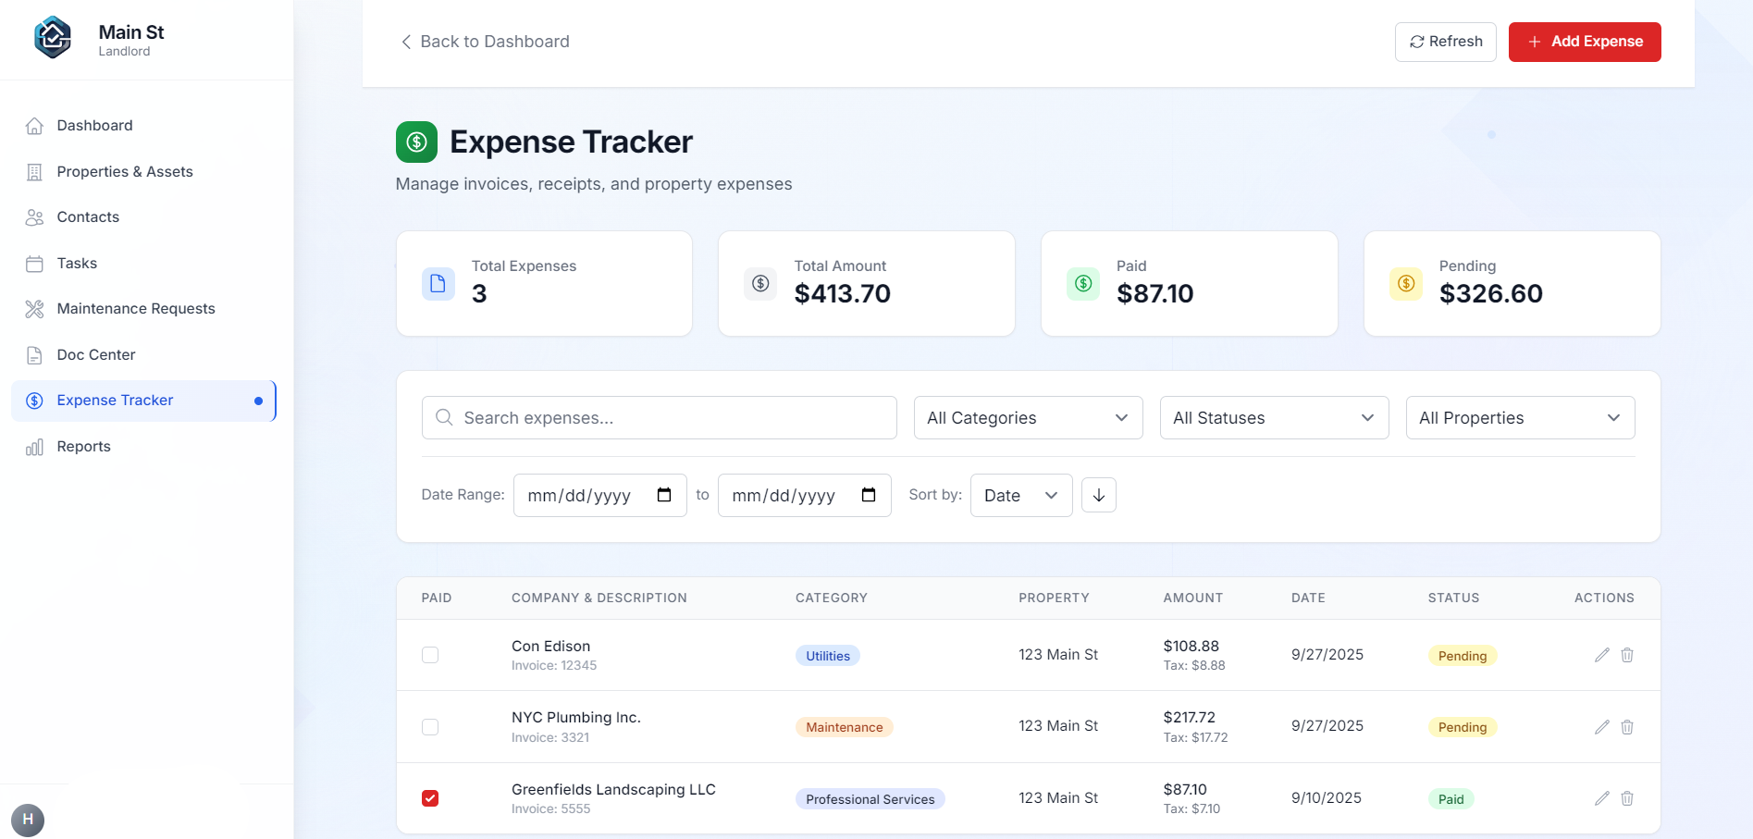Open Contacts in sidebar
1753x839 pixels.
click(144, 217)
